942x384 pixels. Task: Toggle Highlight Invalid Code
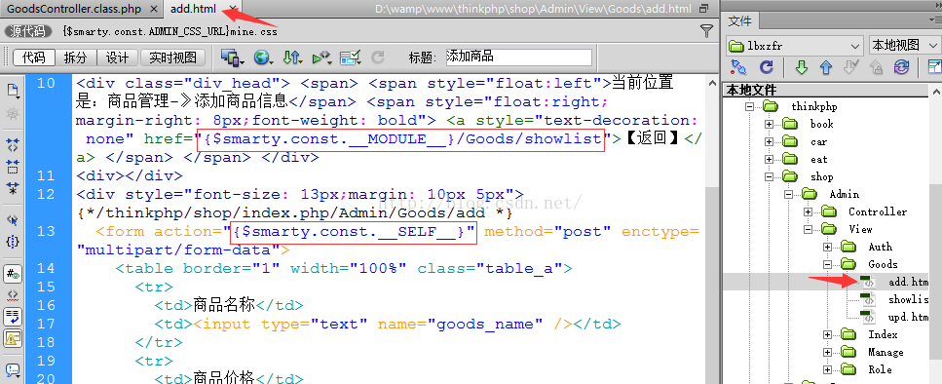point(13,295)
